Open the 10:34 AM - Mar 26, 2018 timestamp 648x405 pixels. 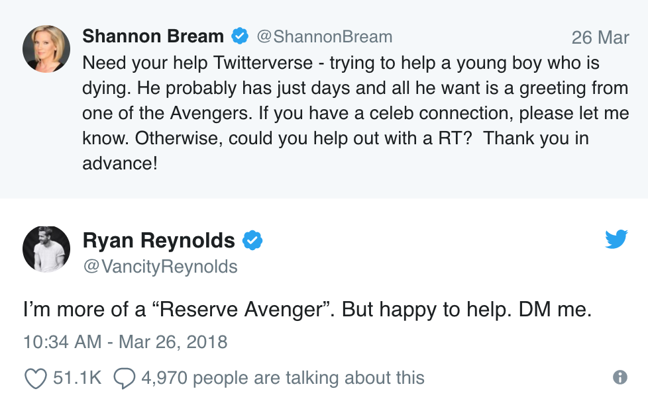pos(125,342)
